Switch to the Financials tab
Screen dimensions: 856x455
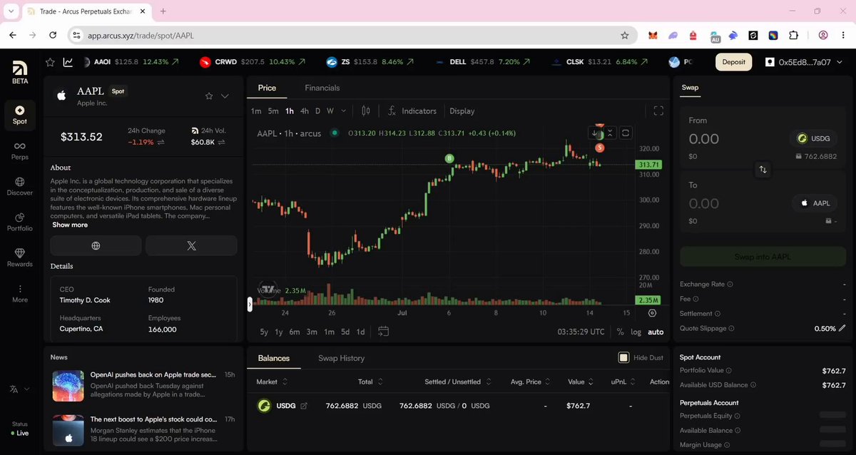click(322, 88)
